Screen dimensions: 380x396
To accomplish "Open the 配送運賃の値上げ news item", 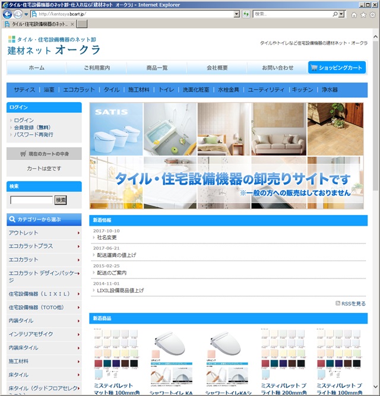I will point(116,255).
